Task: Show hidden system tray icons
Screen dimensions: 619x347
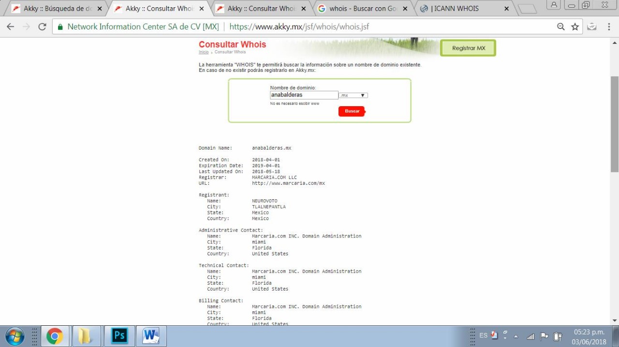Action: click(x=516, y=336)
